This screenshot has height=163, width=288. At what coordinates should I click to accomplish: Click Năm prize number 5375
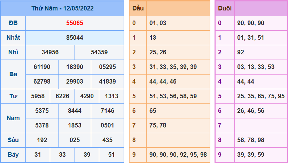[x=42, y=111]
